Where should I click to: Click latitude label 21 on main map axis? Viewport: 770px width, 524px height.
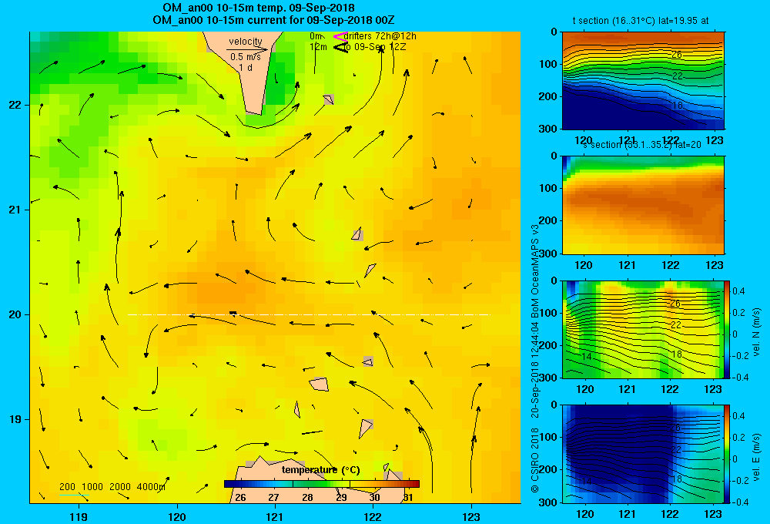click(x=15, y=210)
